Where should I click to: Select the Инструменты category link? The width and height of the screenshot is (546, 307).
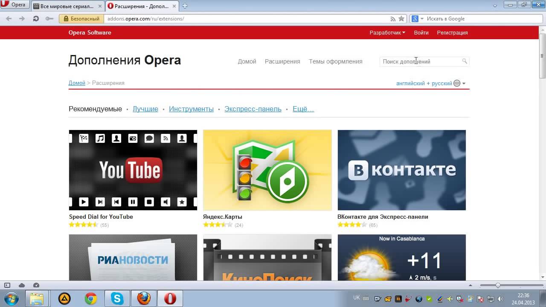tap(191, 109)
